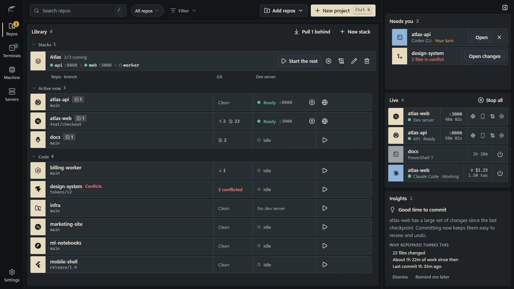Screen dimensions: 514x289
Task: Stop the Live atlas-api :8080 server
Action: (x=502, y=135)
